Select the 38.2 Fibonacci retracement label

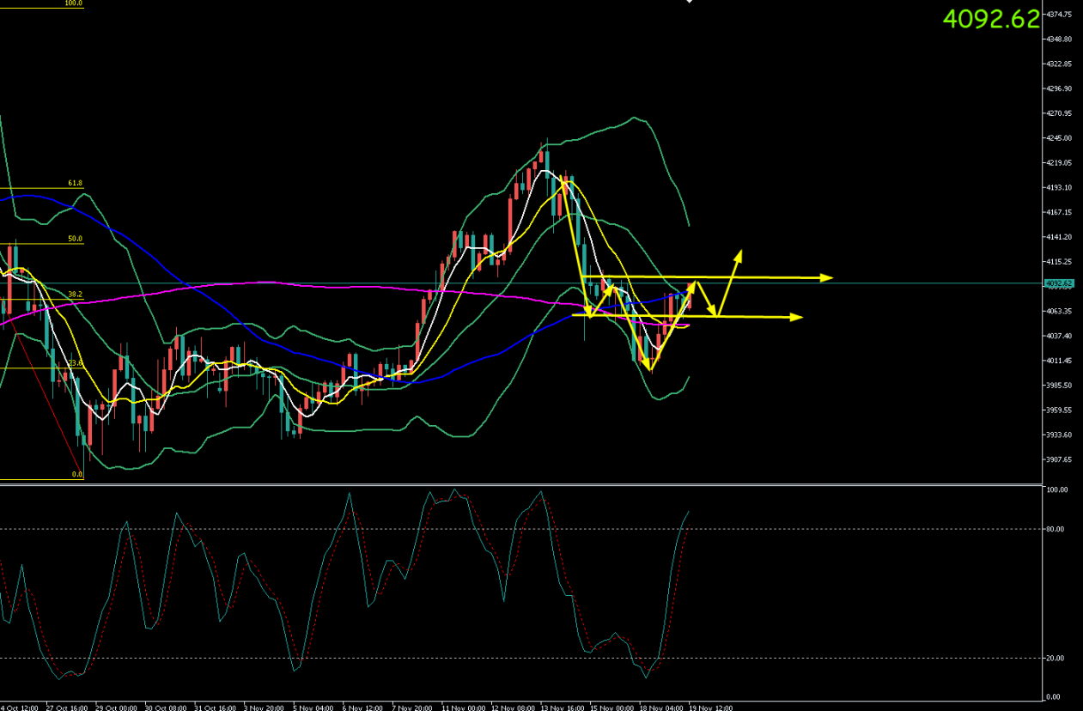(x=76, y=294)
